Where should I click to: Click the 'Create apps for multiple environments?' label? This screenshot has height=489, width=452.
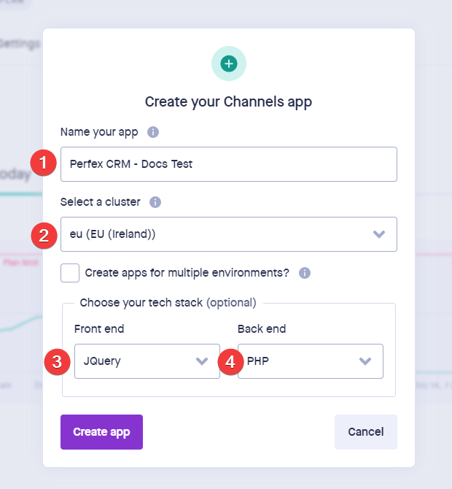coord(187,273)
